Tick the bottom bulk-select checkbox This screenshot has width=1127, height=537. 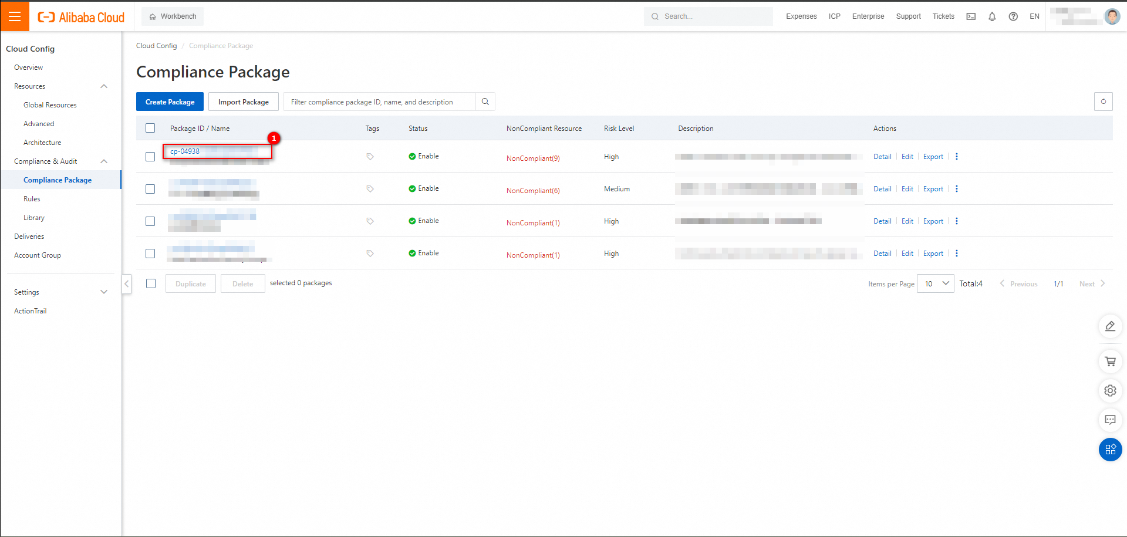(151, 283)
